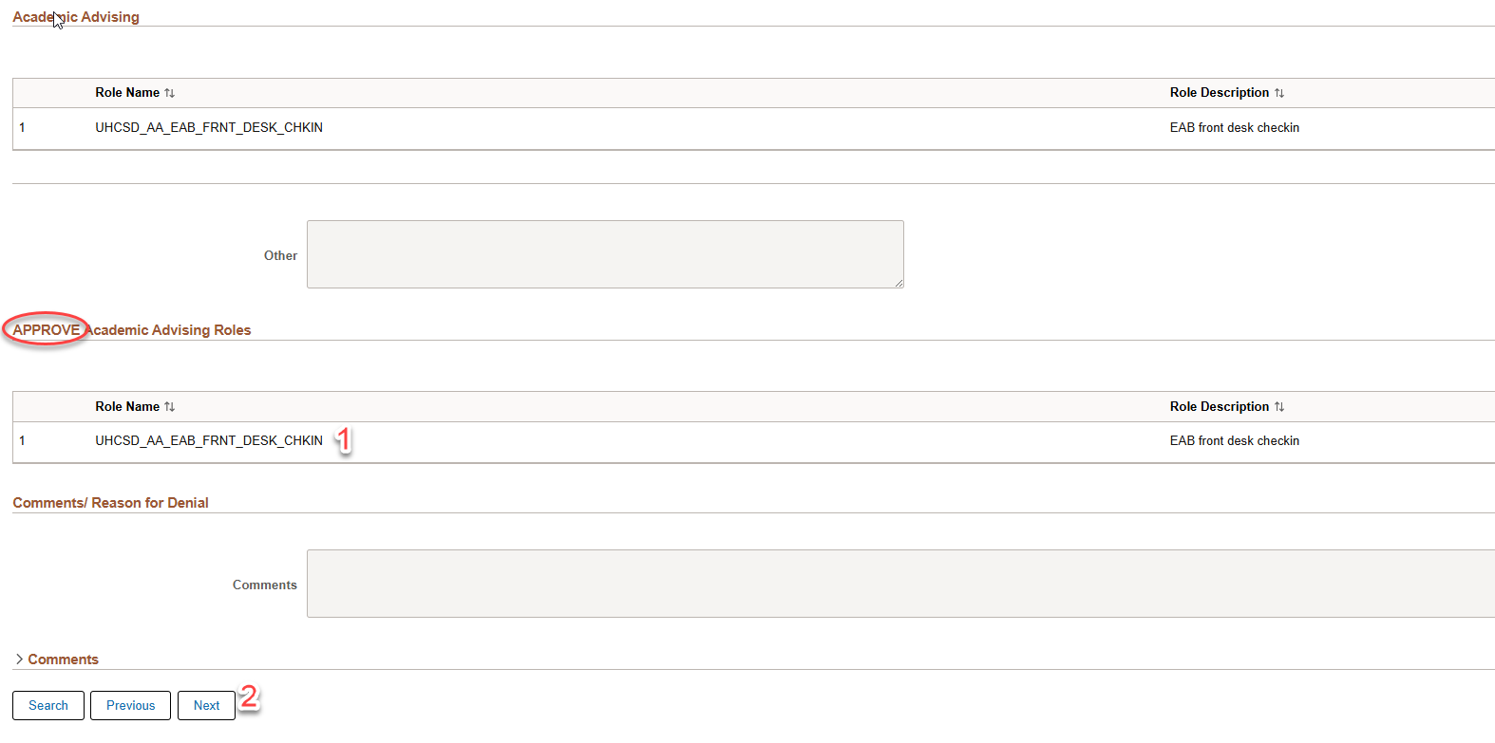Image resolution: width=1495 pixels, height=743 pixels.
Task: Click the Previous button
Action: click(x=130, y=705)
